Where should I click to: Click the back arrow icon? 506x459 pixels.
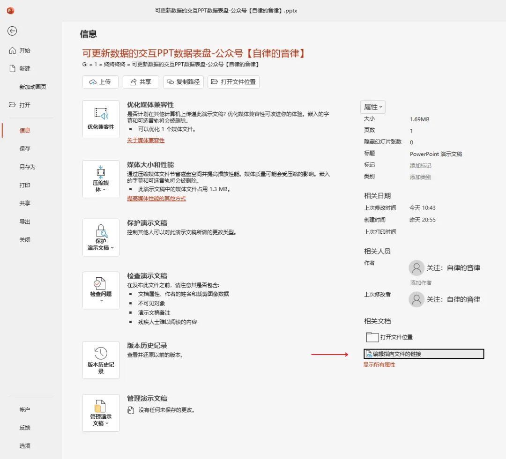click(12, 31)
